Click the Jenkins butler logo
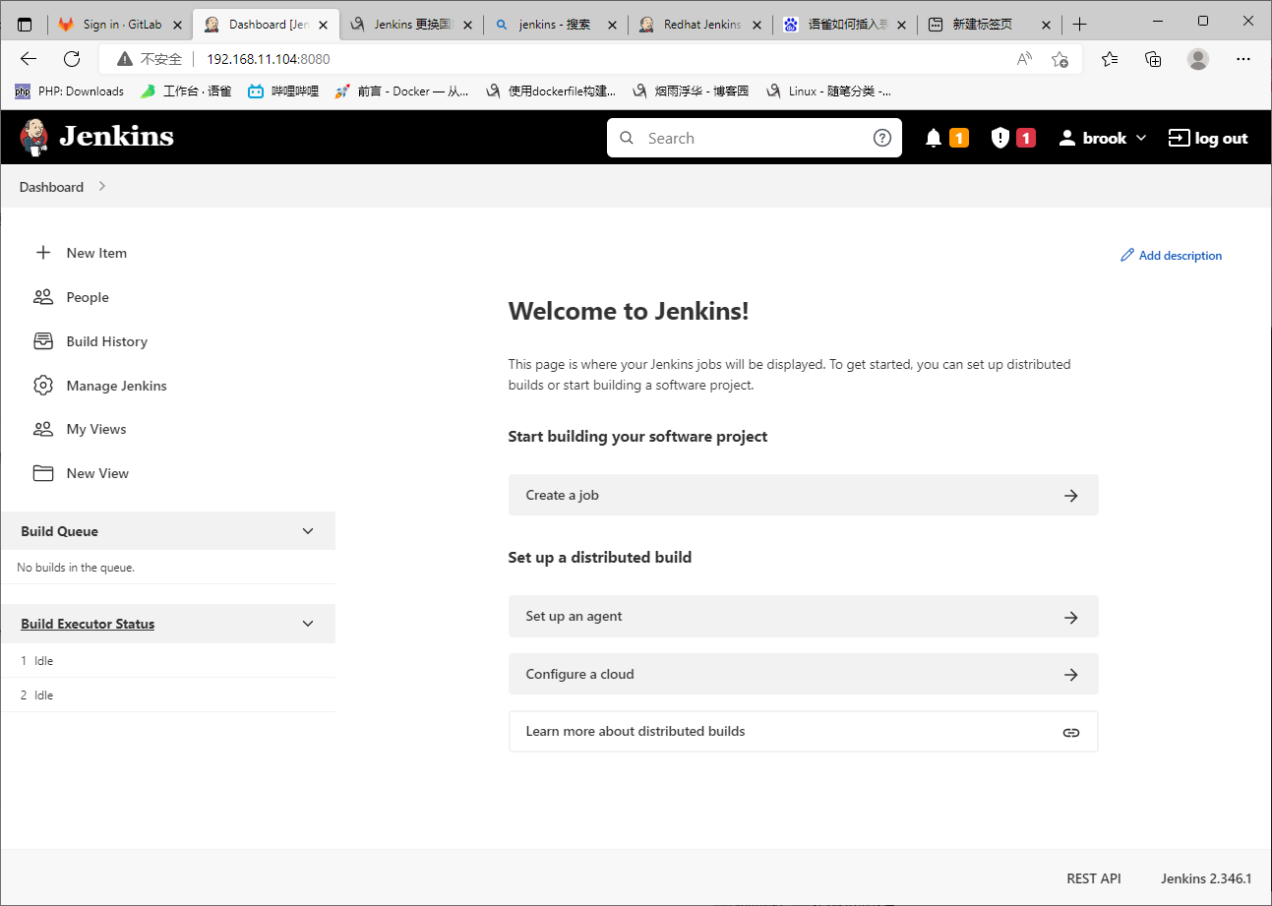The width and height of the screenshot is (1272, 906). click(34, 137)
